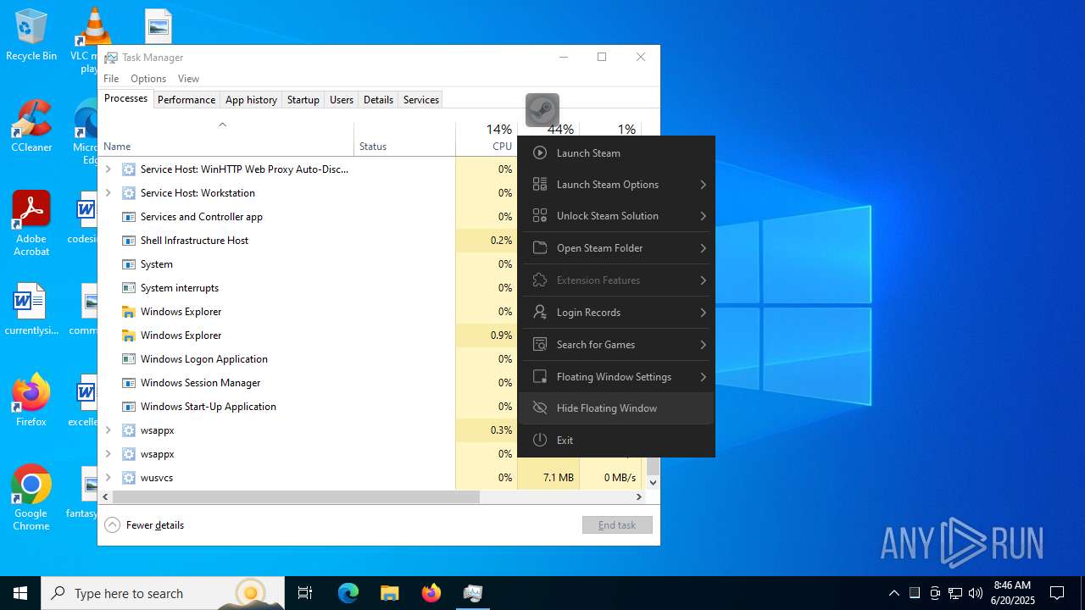Click the Firefox taskbar icon
This screenshot has height=610, width=1085.
pyautogui.click(x=431, y=593)
